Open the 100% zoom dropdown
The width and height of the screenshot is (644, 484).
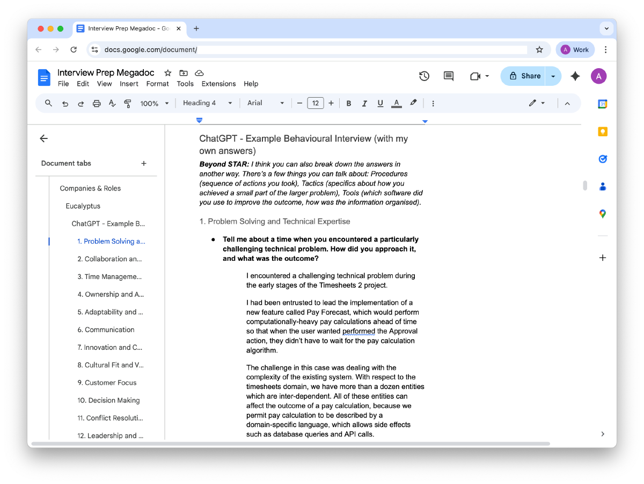pos(155,103)
